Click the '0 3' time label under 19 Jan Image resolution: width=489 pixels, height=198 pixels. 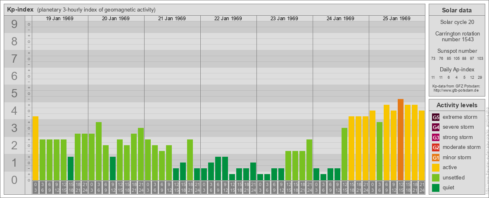click(36, 187)
